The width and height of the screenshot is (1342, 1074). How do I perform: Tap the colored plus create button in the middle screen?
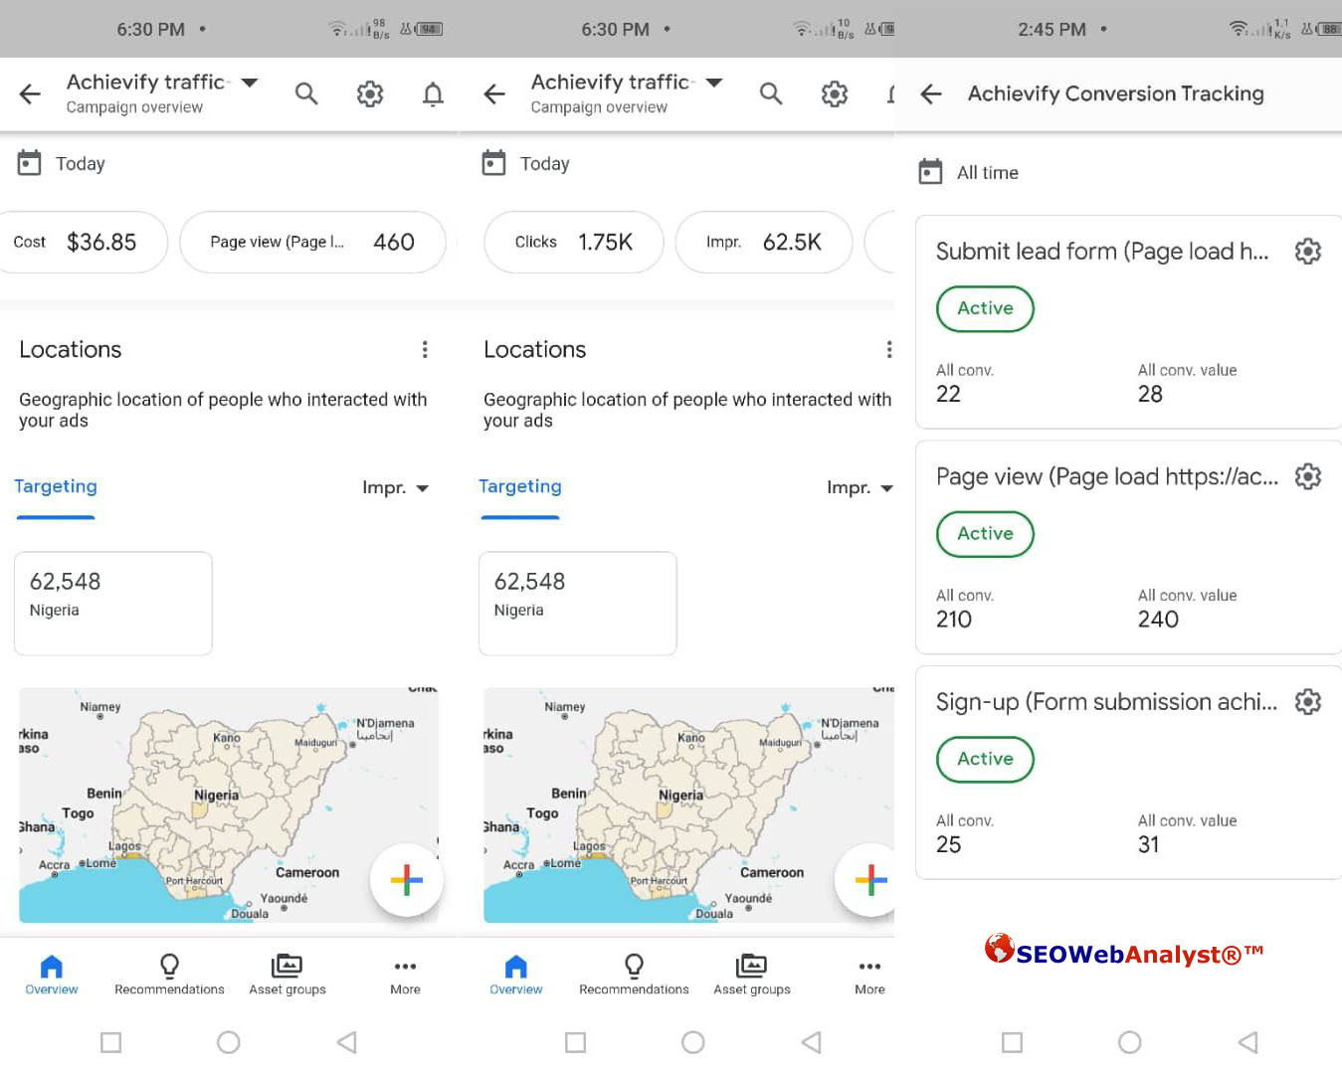pyautogui.click(x=869, y=880)
